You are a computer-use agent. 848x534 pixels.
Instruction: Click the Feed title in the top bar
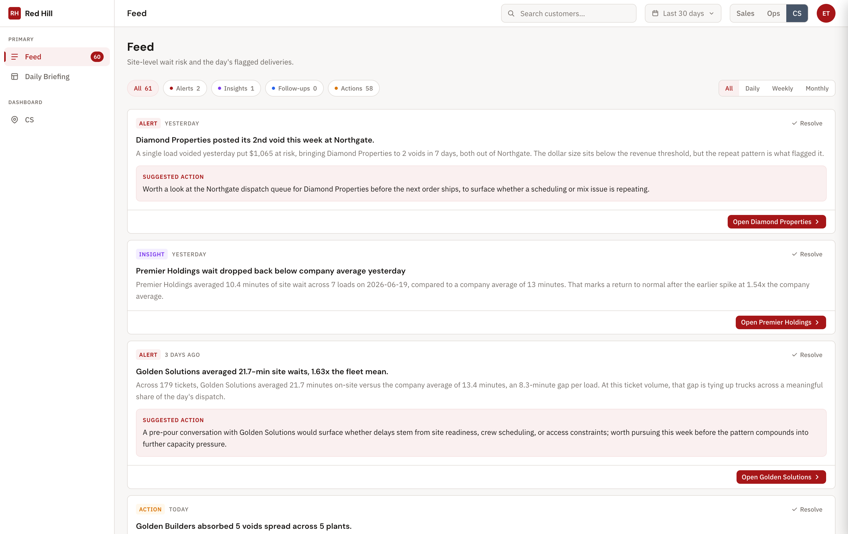137,13
